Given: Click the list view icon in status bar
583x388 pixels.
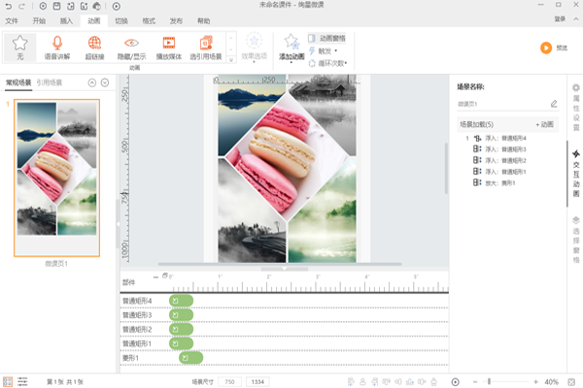Looking at the screenshot, I should click(22, 381).
